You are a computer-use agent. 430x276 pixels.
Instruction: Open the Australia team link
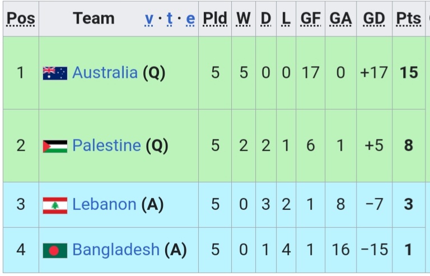point(105,73)
